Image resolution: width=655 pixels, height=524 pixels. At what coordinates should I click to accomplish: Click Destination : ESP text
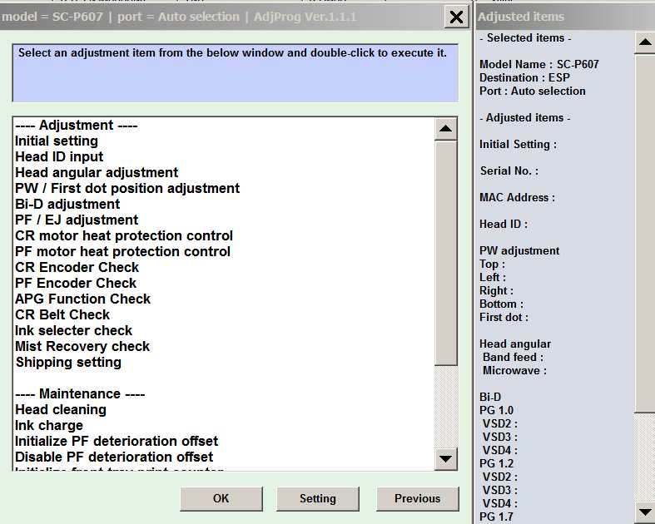pyautogui.click(x=524, y=77)
